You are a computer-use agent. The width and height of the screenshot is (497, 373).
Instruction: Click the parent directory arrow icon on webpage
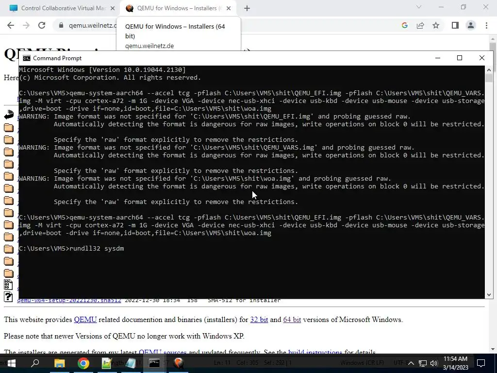pos(9,115)
